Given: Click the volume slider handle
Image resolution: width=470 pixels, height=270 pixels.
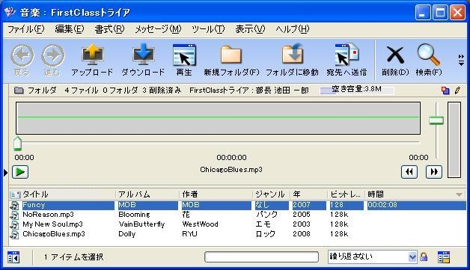Looking at the screenshot, I should [x=436, y=120].
